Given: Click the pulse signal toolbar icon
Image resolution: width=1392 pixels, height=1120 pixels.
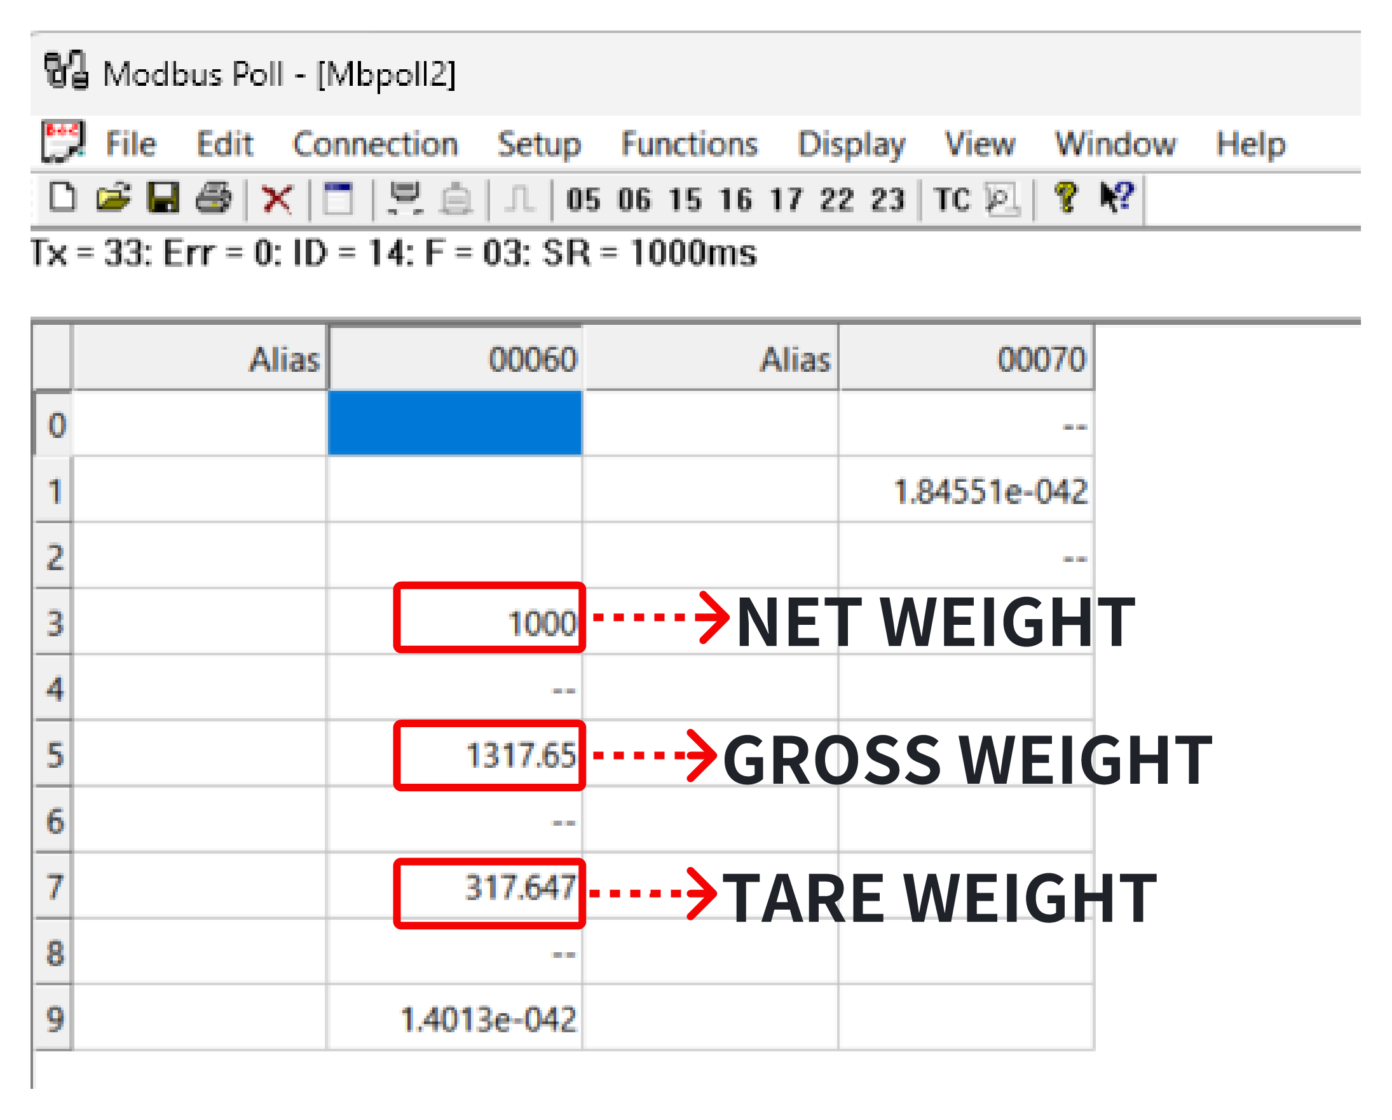Looking at the screenshot, I should pyautogui.click(x=520, y=198).
